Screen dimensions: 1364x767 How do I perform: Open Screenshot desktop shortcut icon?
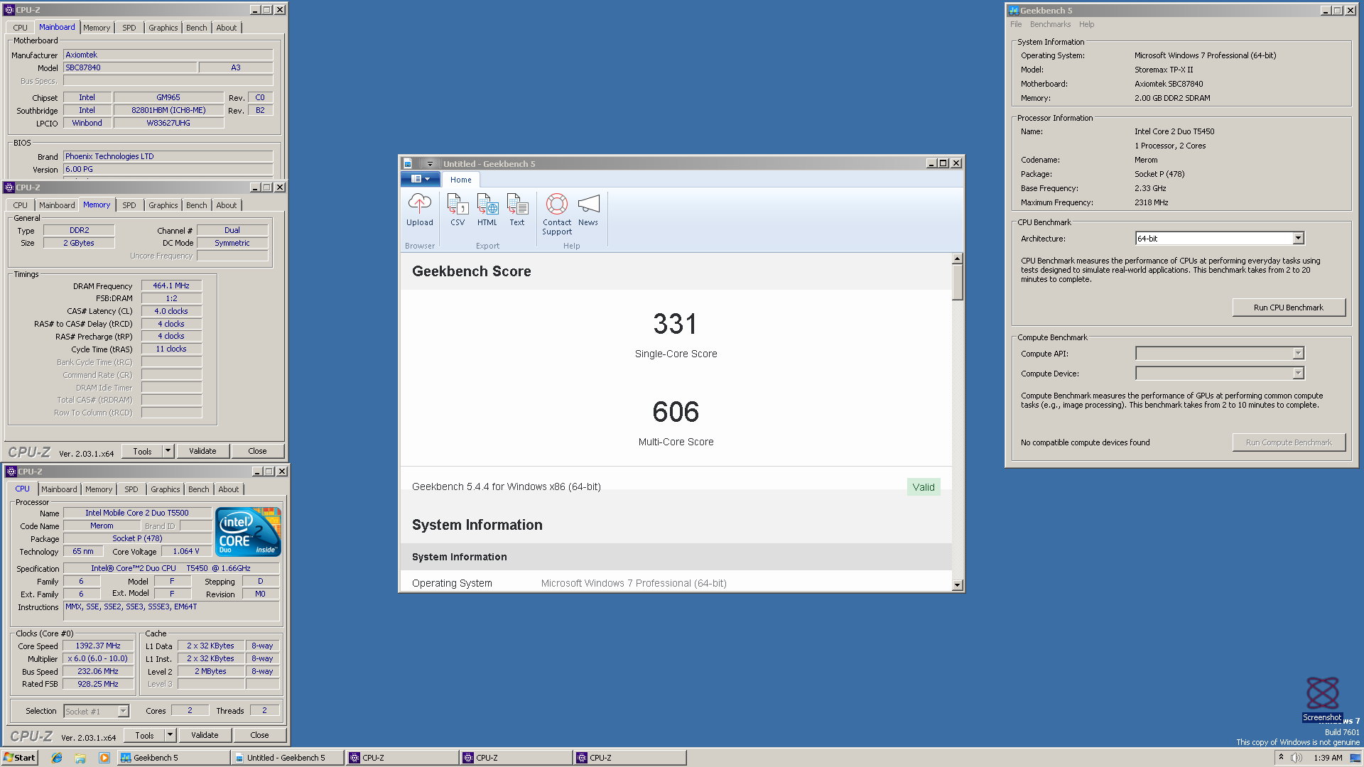tap(1322, 699)
